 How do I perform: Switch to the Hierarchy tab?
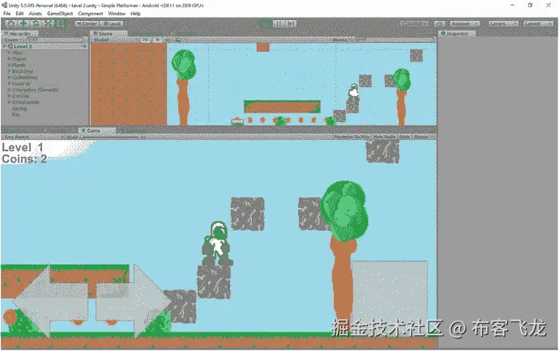20,33
